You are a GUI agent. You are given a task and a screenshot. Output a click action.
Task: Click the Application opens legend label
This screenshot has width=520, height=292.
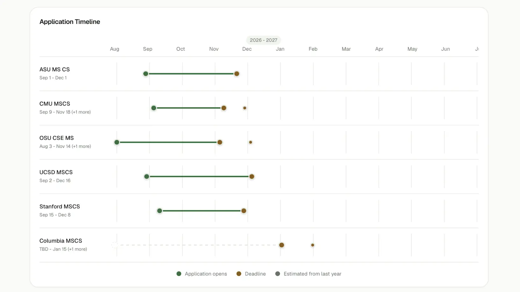pos(206,274)
